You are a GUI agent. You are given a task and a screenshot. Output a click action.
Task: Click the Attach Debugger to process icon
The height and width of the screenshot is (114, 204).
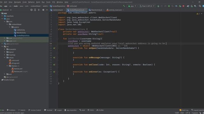click(180, 6)
